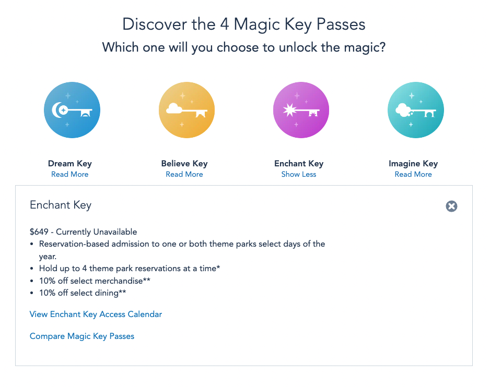The width and height of the screenshot is (490, 389).
Task: Click the blue Dream Key moon icon
Action: pyautogui.click(x=72, y=110)
